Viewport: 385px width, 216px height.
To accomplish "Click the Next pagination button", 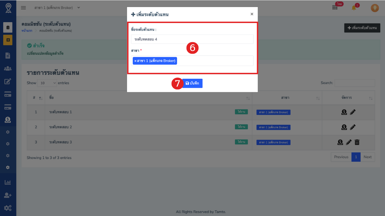I will 368,157.
